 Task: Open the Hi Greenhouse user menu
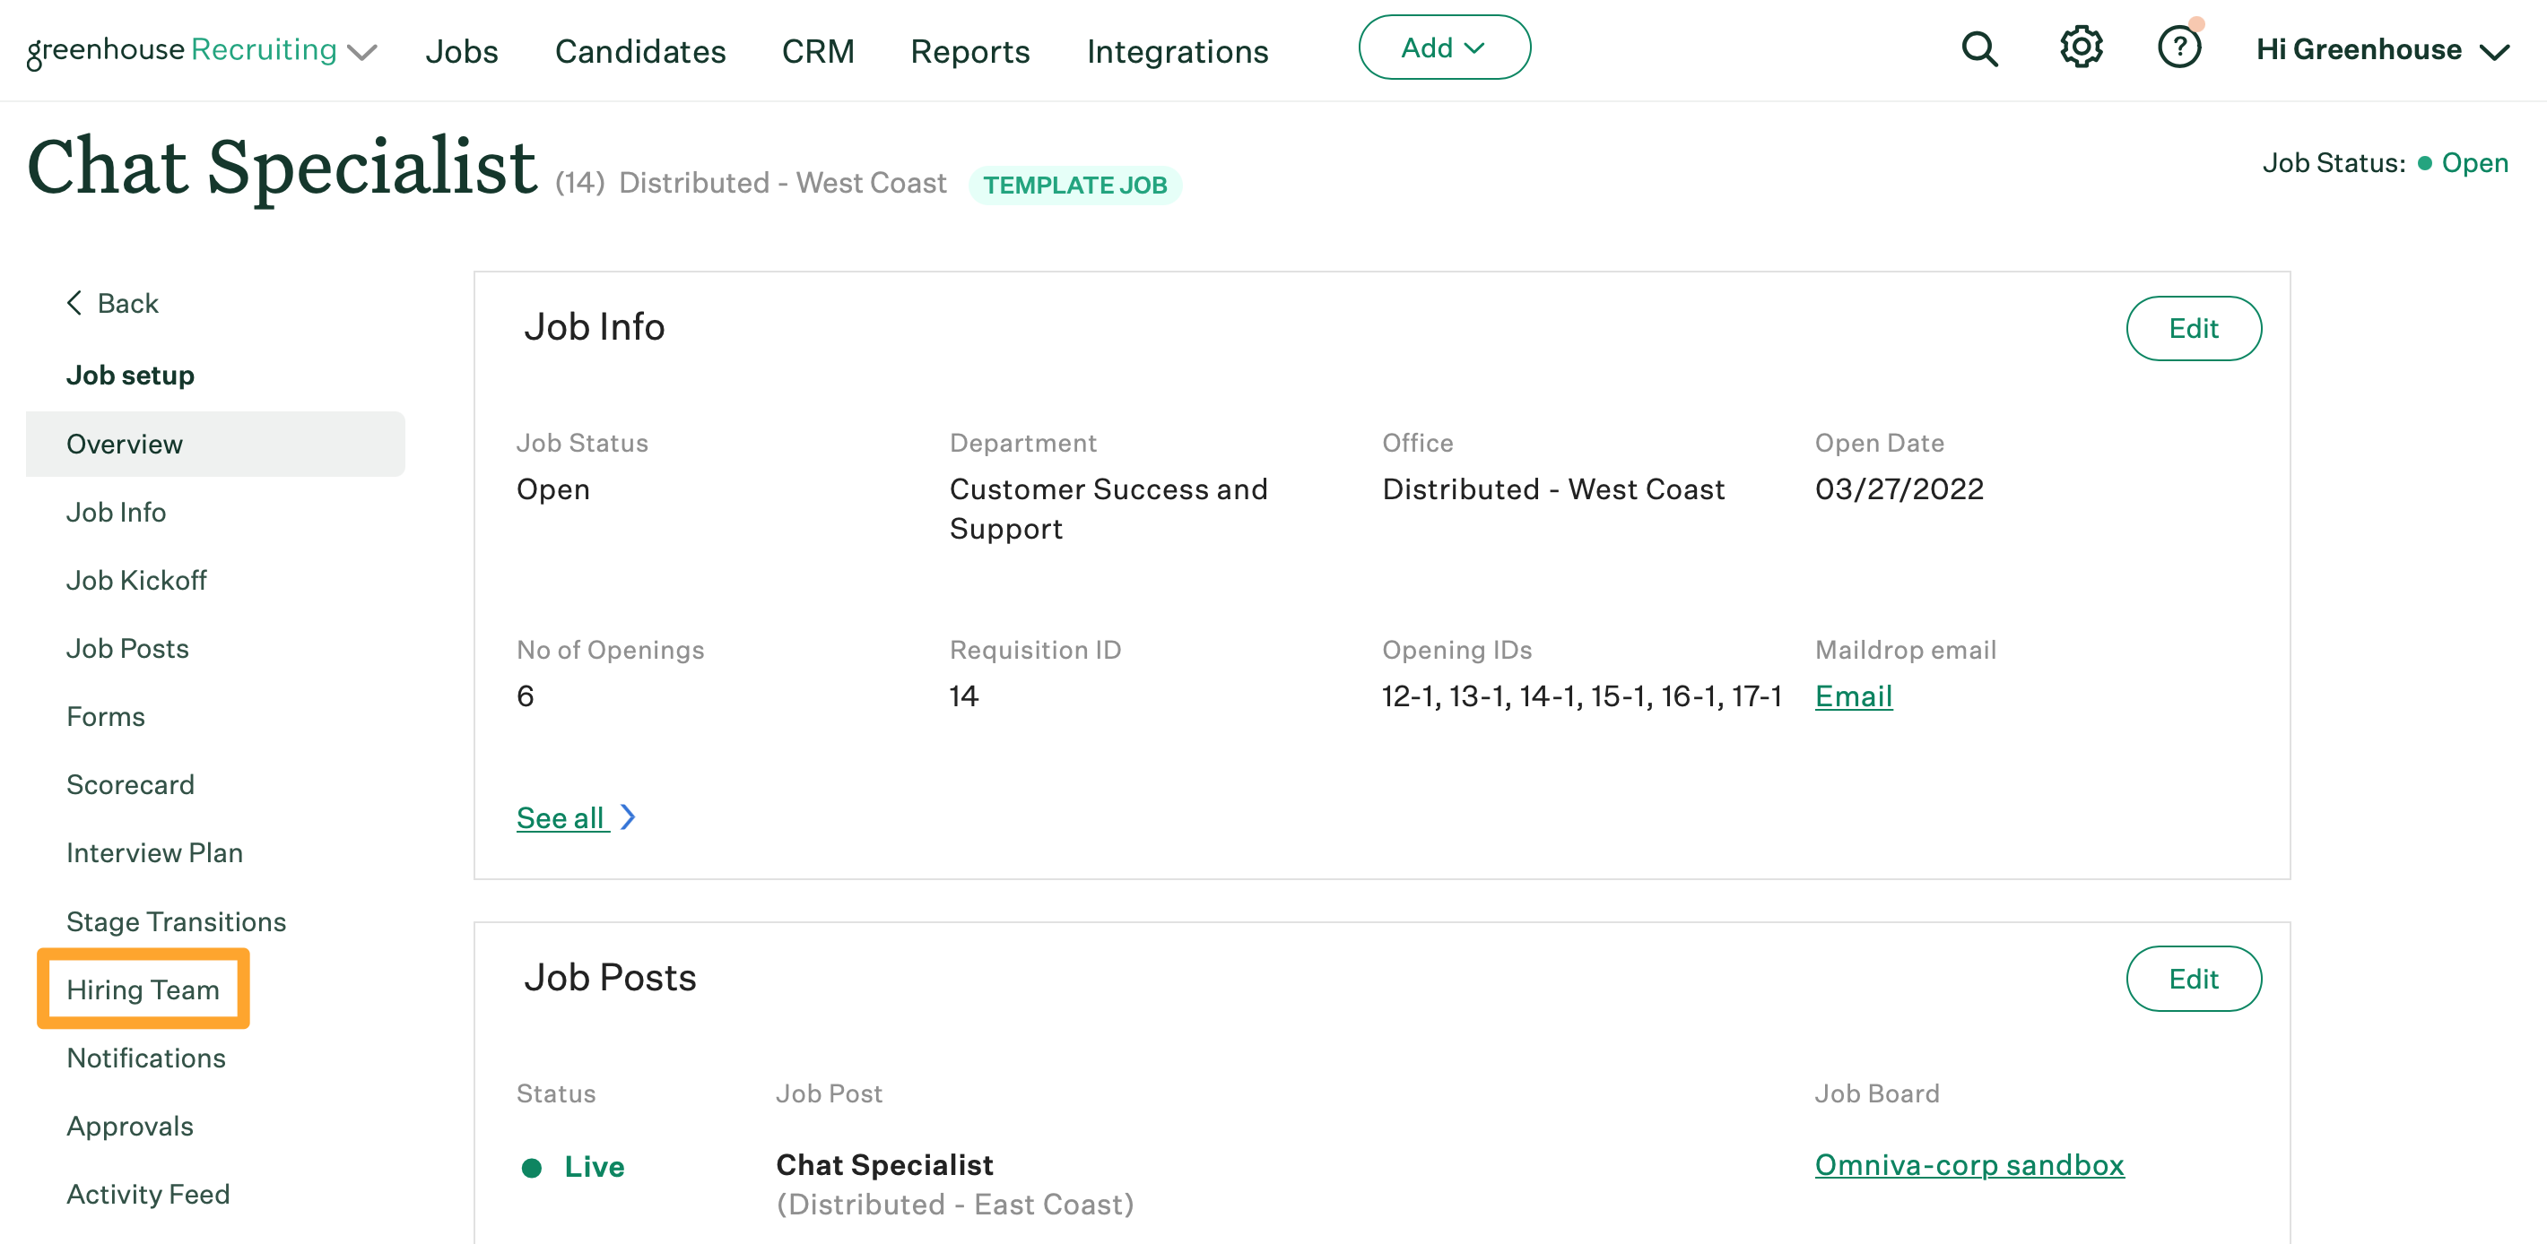pyautogui.click(x=2382, y=49)
